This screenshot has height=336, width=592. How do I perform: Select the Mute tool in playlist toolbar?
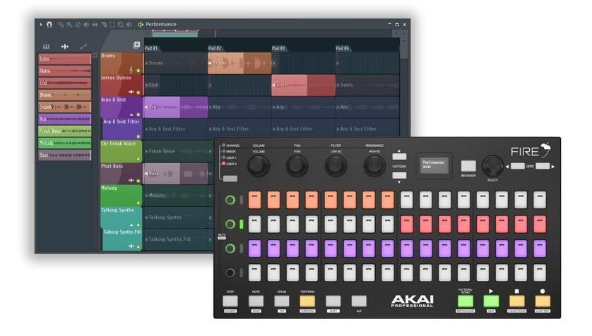(x=86, y=25)
